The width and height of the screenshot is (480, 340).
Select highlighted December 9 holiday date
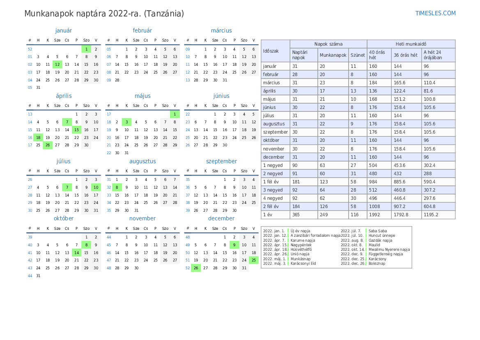[x=234, y=245]
